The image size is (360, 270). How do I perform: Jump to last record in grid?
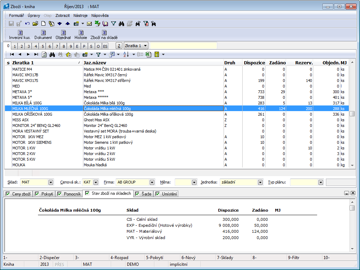tap(36, 54)
